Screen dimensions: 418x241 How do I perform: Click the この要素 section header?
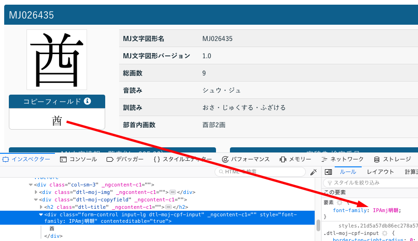335,193
